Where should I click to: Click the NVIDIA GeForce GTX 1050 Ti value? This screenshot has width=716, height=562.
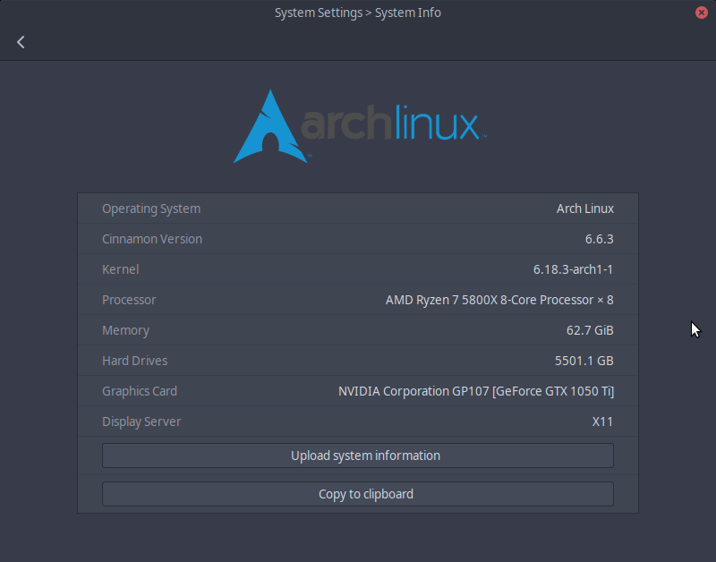pyautogui.click(x=476, y=391)
